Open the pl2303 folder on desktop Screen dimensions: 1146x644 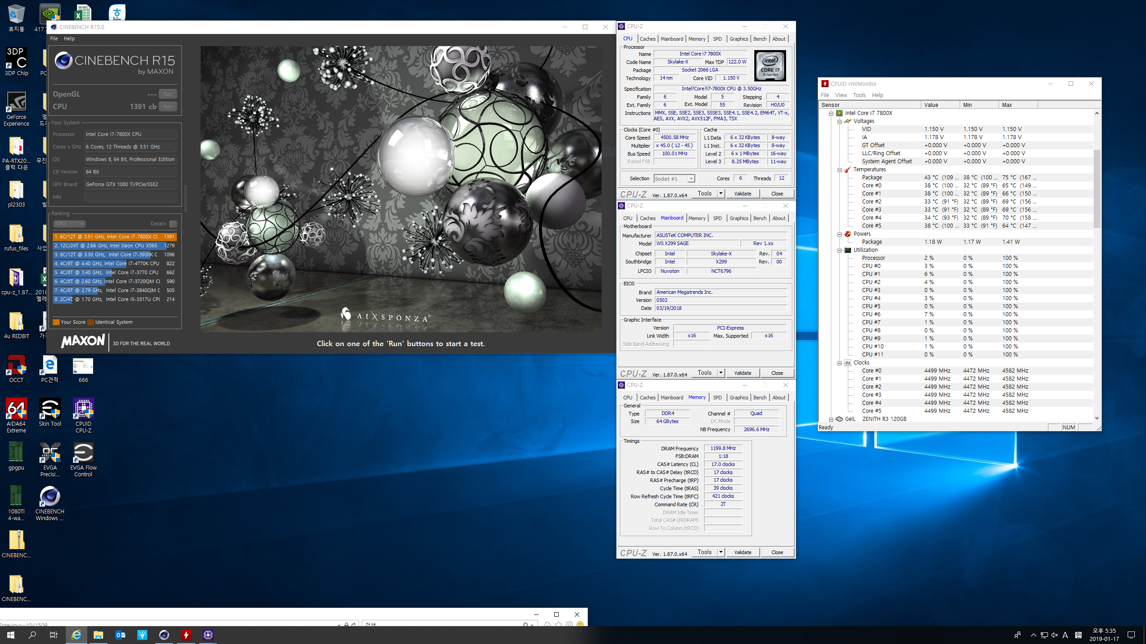coord(16,194)
